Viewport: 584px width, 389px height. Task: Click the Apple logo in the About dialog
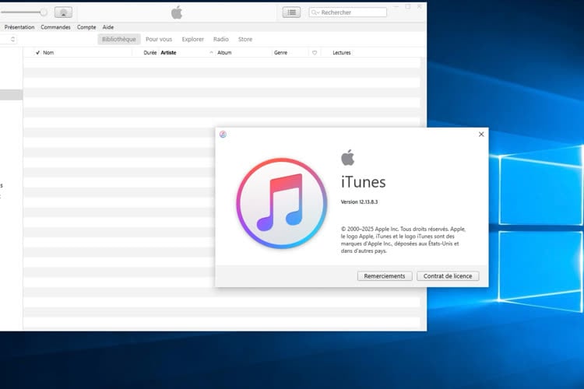click(x=348, y=157)
